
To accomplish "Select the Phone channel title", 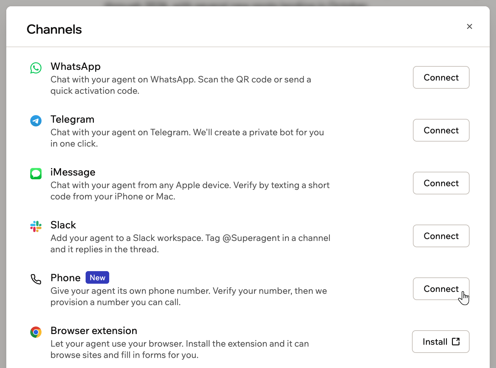I will tap(65, 278).
